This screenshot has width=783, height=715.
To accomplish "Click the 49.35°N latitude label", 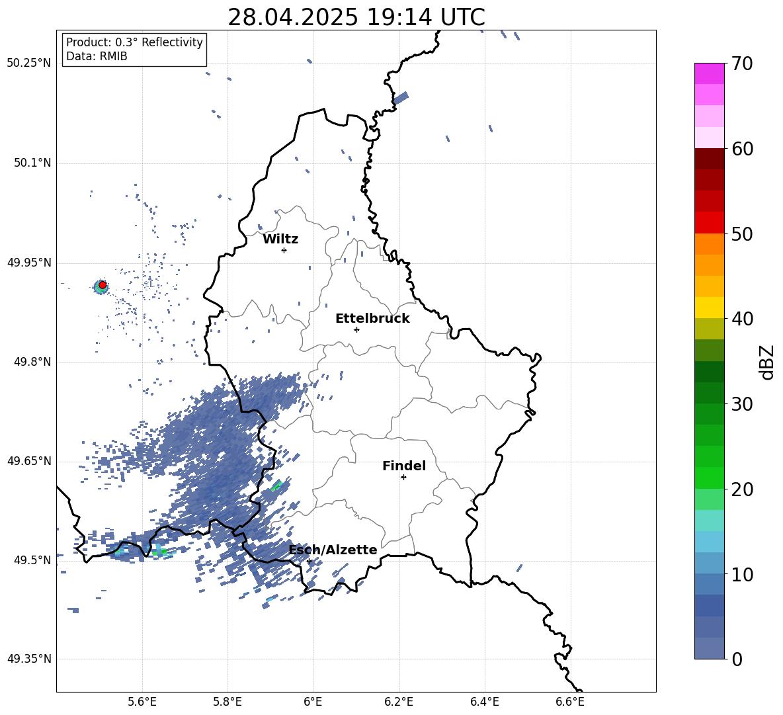I will pyautogui.click(x=29, y=659).
